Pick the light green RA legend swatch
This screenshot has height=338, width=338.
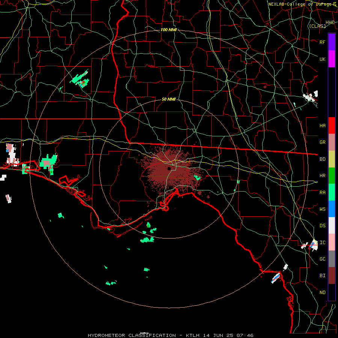pyautogui.click(x=332, y=192)
